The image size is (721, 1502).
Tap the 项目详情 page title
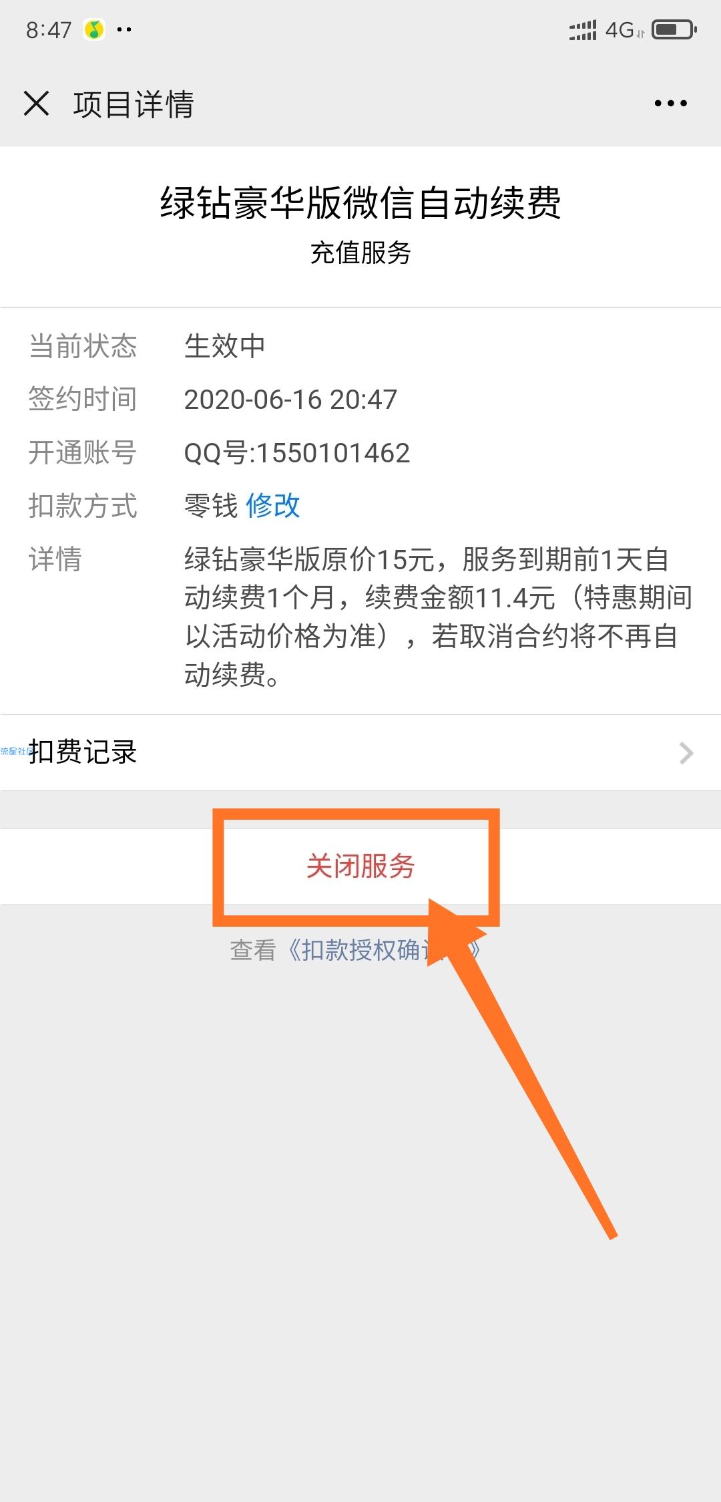click(134, 104)
